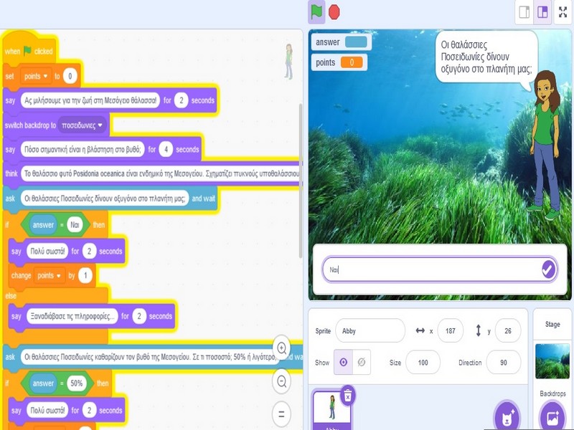Click the green flag to run
This screenshot has height=430, width=574.
click(x=316, y=12)
